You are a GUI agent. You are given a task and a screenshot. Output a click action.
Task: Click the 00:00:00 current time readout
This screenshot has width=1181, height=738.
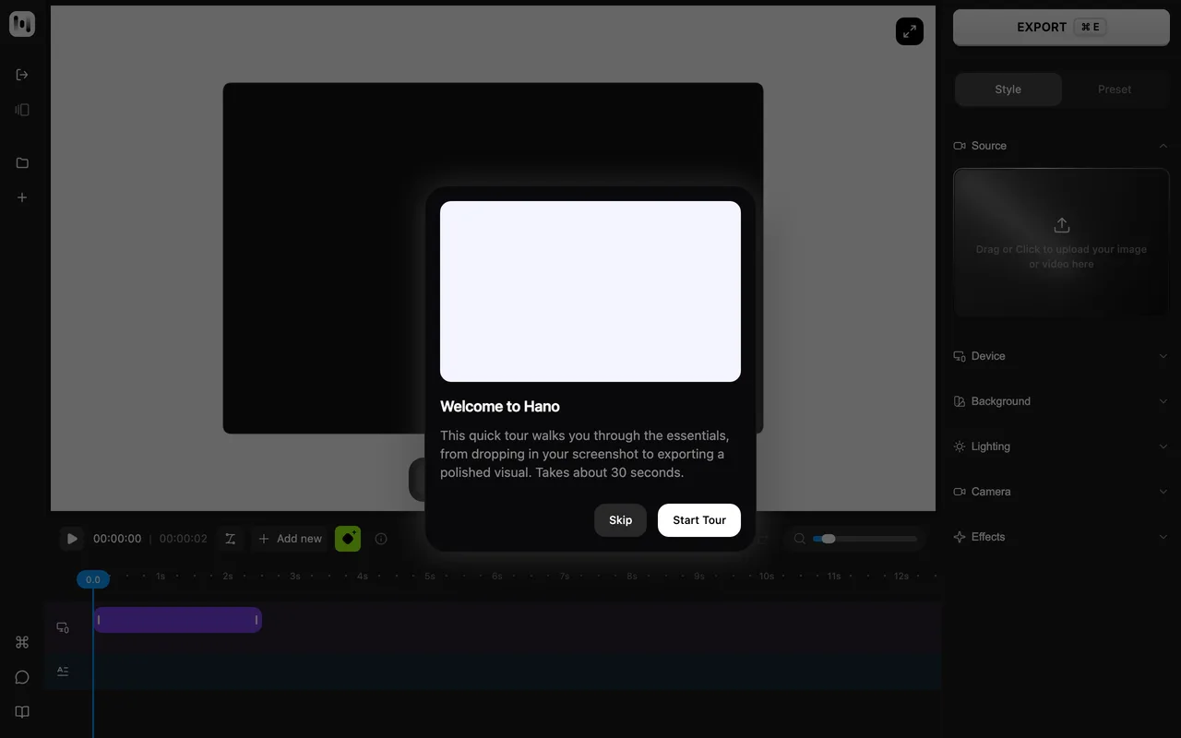pyautogui.click(x=117, y=539)
